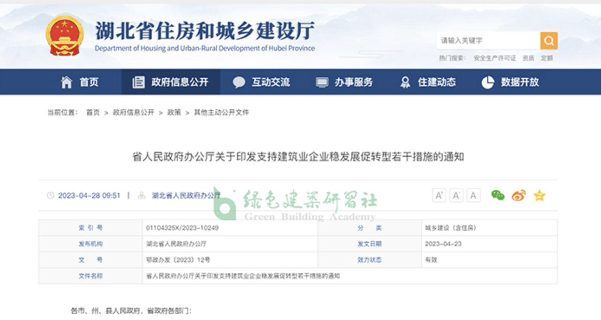Reset font size with plain A button
The height and width of the screenshot is (320, 601).
click(473, 196)
